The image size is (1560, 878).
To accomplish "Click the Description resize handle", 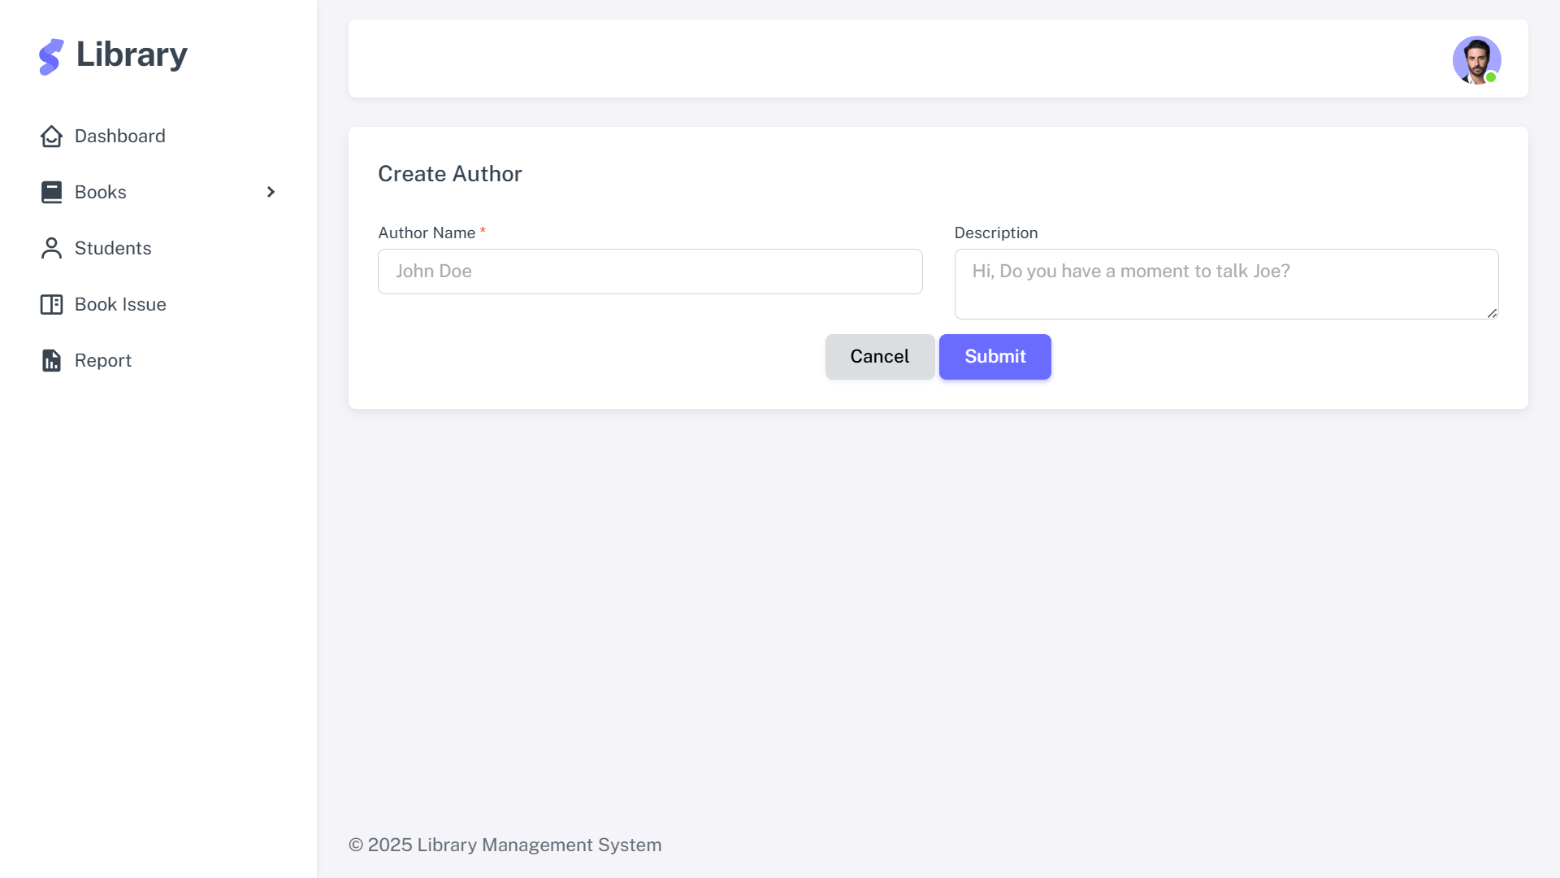I will (1492, 313).
